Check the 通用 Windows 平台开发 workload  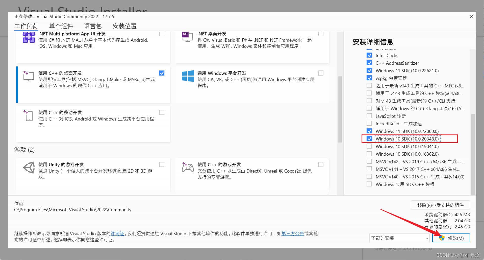[x=321, y=73]
